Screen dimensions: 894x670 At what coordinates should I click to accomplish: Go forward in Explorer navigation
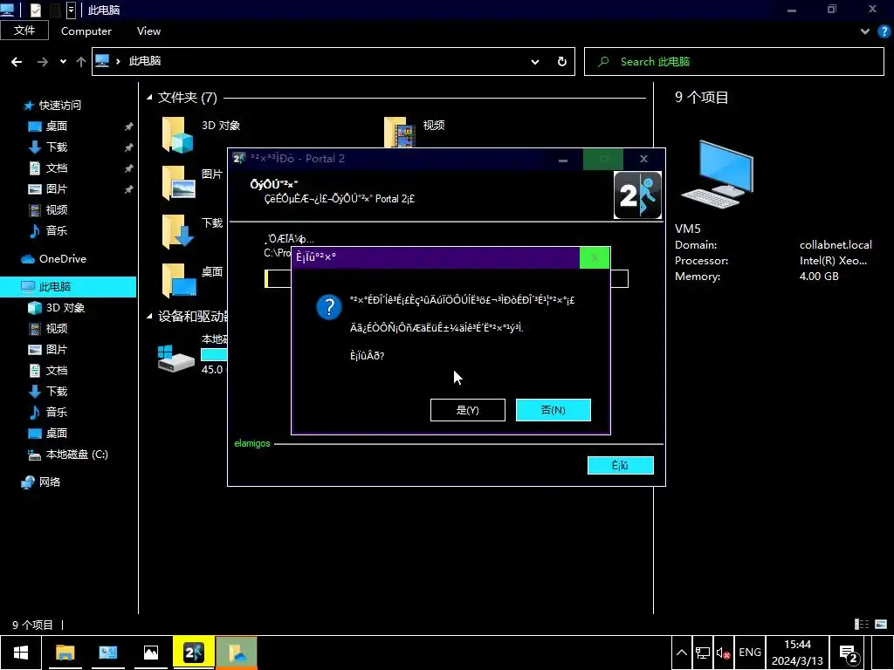(43, 62)
